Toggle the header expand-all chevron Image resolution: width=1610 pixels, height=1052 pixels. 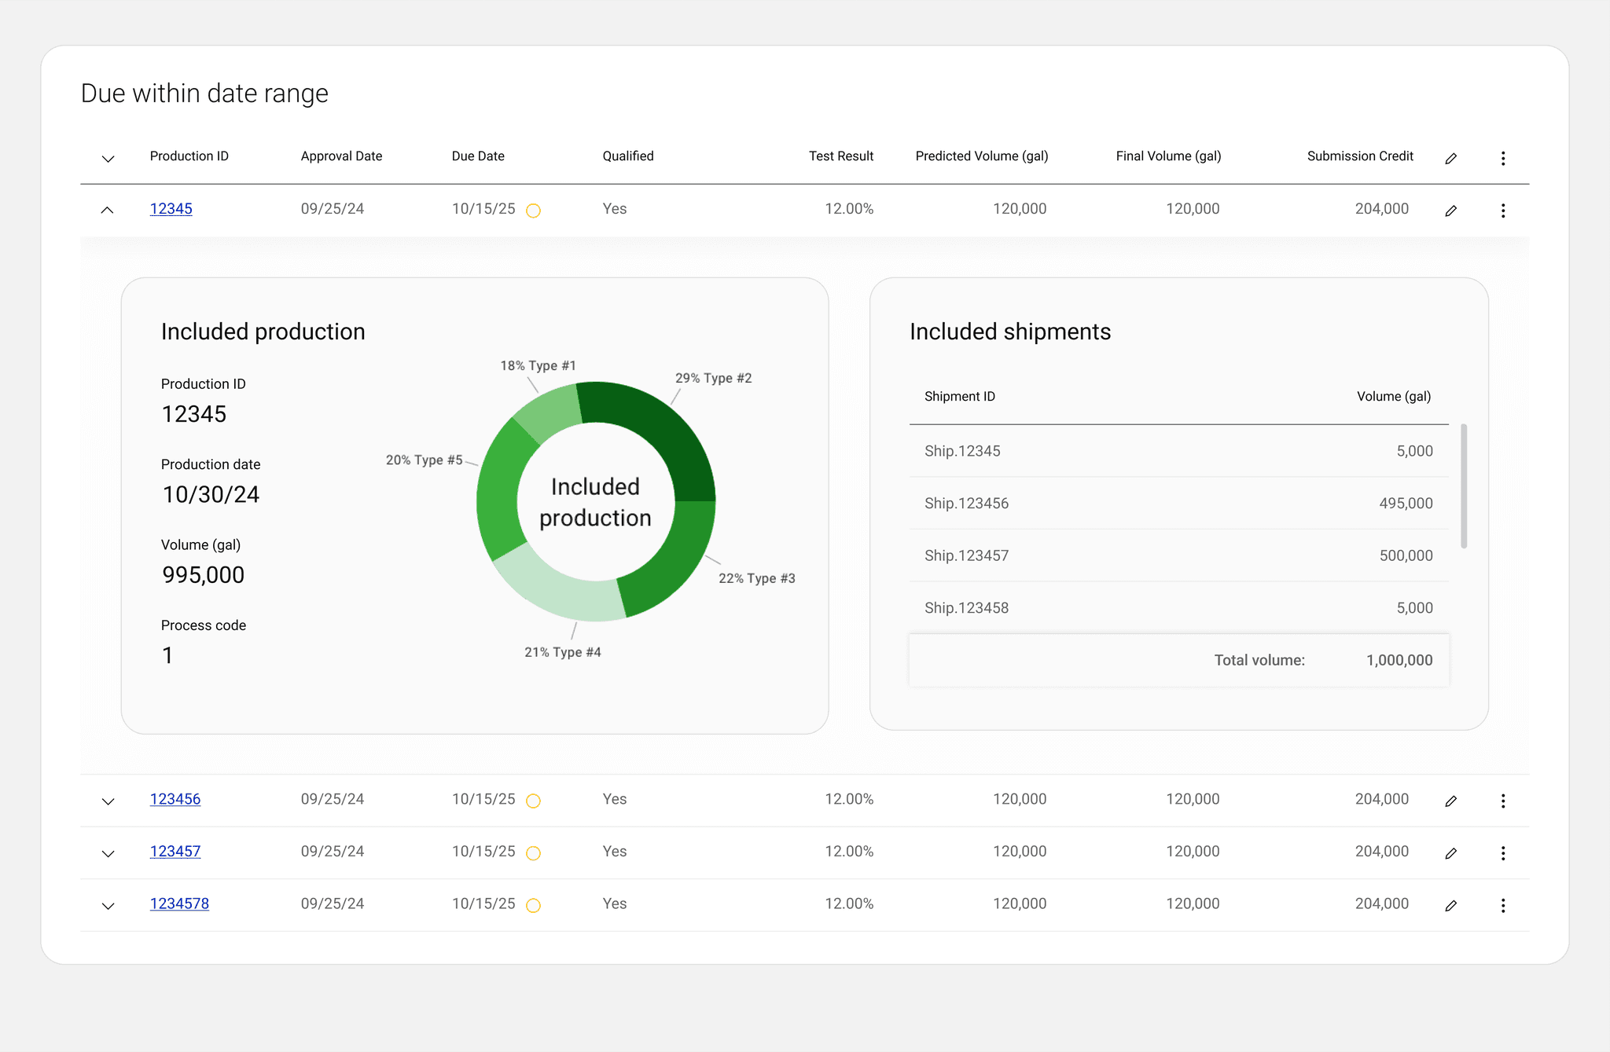tap(108, 159)
